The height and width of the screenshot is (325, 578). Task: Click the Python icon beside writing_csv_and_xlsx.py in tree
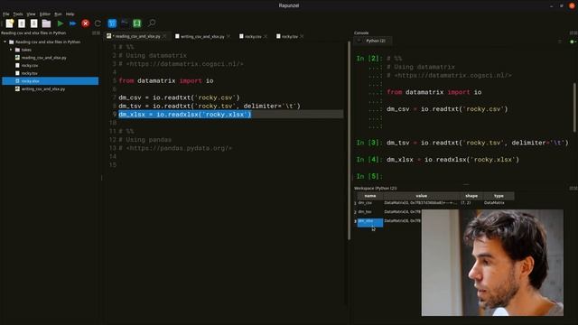point(17,88)
